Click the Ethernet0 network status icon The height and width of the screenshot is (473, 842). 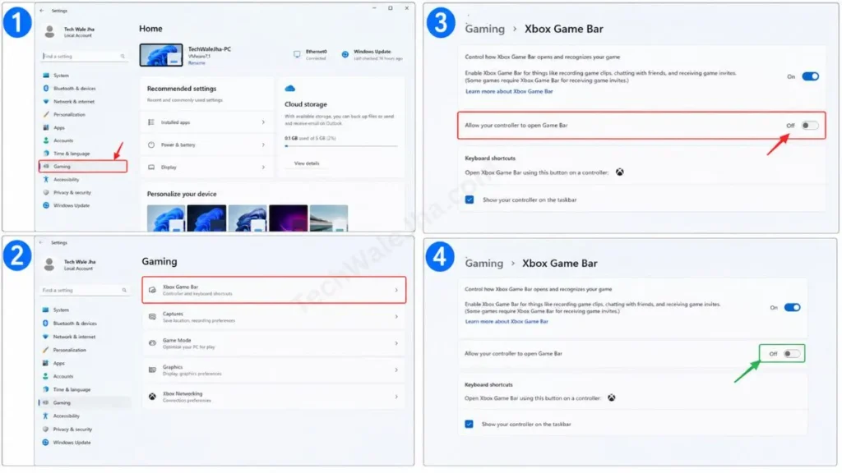297,54
